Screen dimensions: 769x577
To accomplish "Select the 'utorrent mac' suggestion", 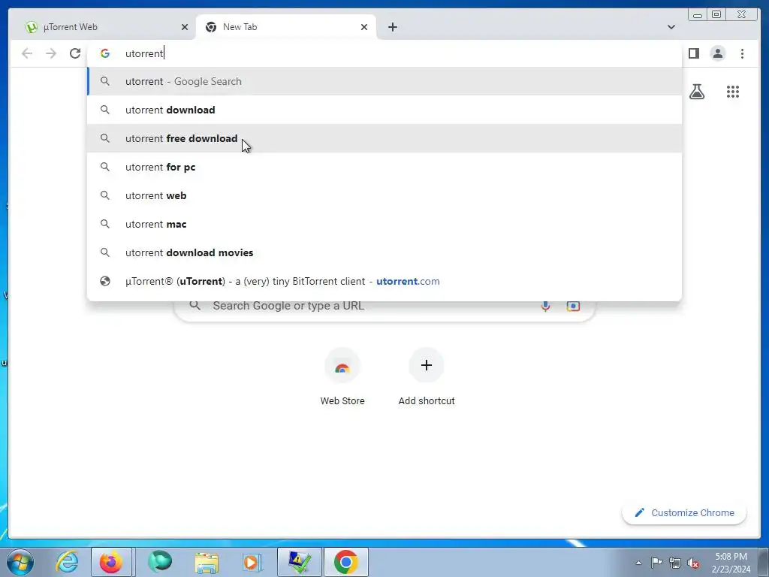I will (x=384, y=224).
